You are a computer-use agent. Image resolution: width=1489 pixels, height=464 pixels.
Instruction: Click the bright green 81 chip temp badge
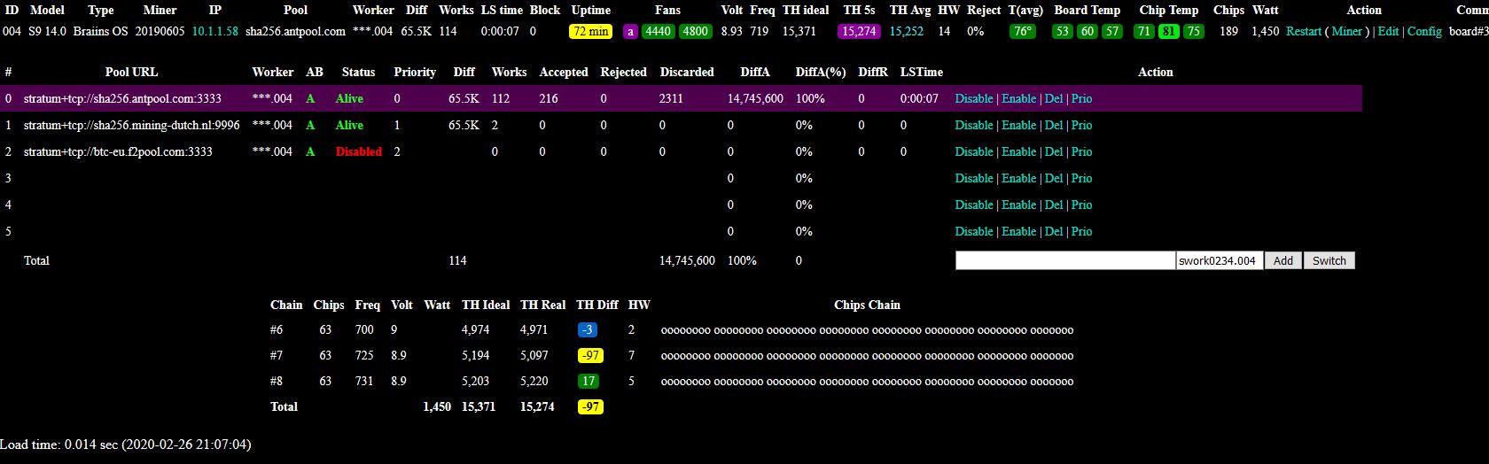tap(1169, 31)
